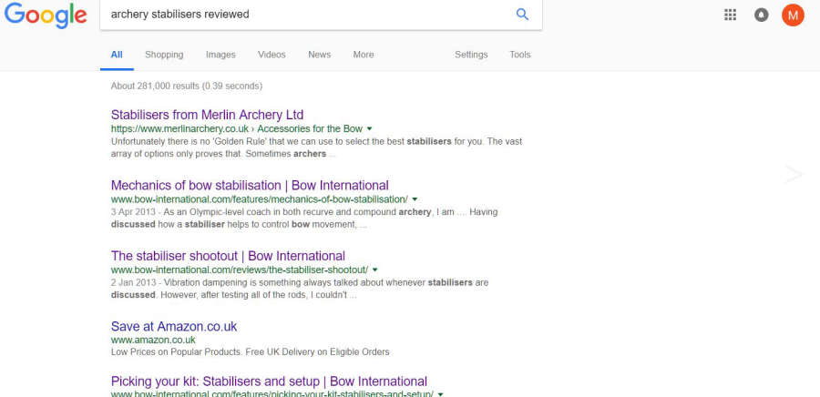Click the '3 Apr 2013' snippet date
Screen dimensions: 820x397
pos(135,212)
